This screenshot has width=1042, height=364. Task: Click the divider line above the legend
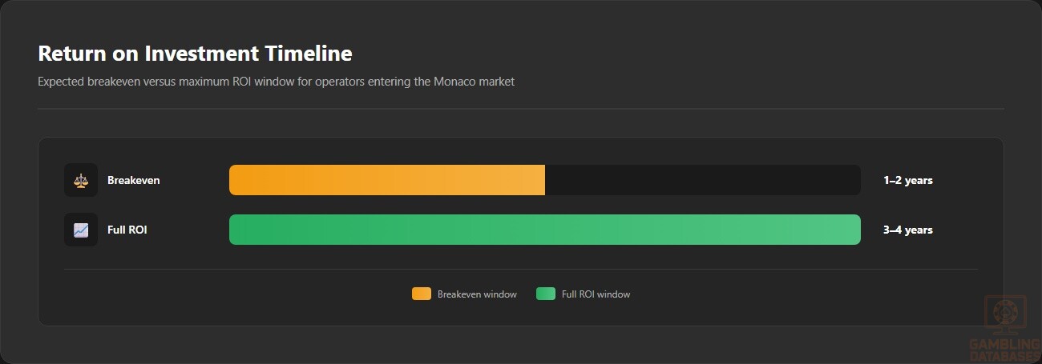tap(521, 269)
